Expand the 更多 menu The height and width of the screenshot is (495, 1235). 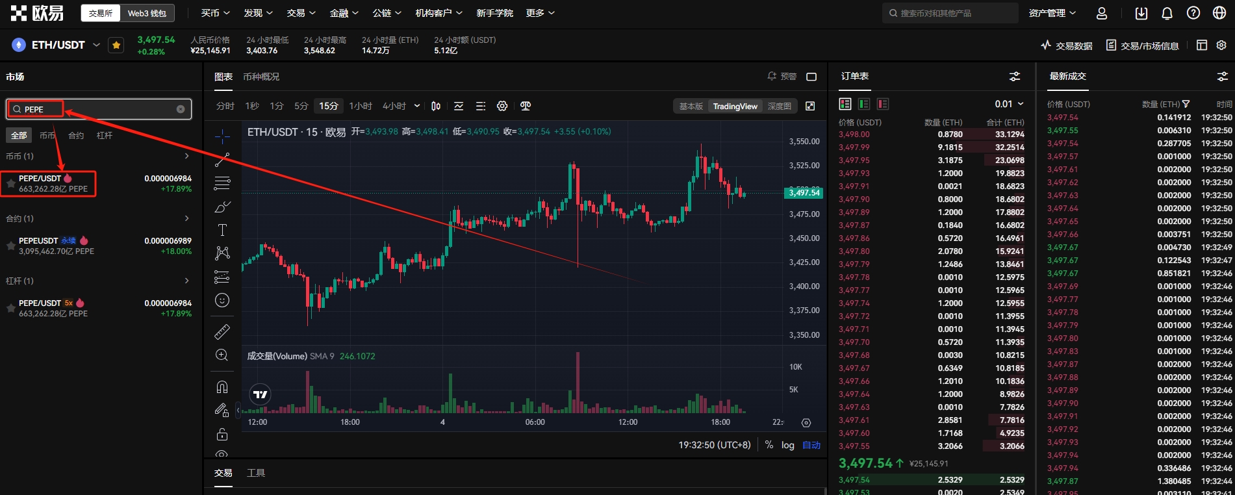(x=540, y=13)
